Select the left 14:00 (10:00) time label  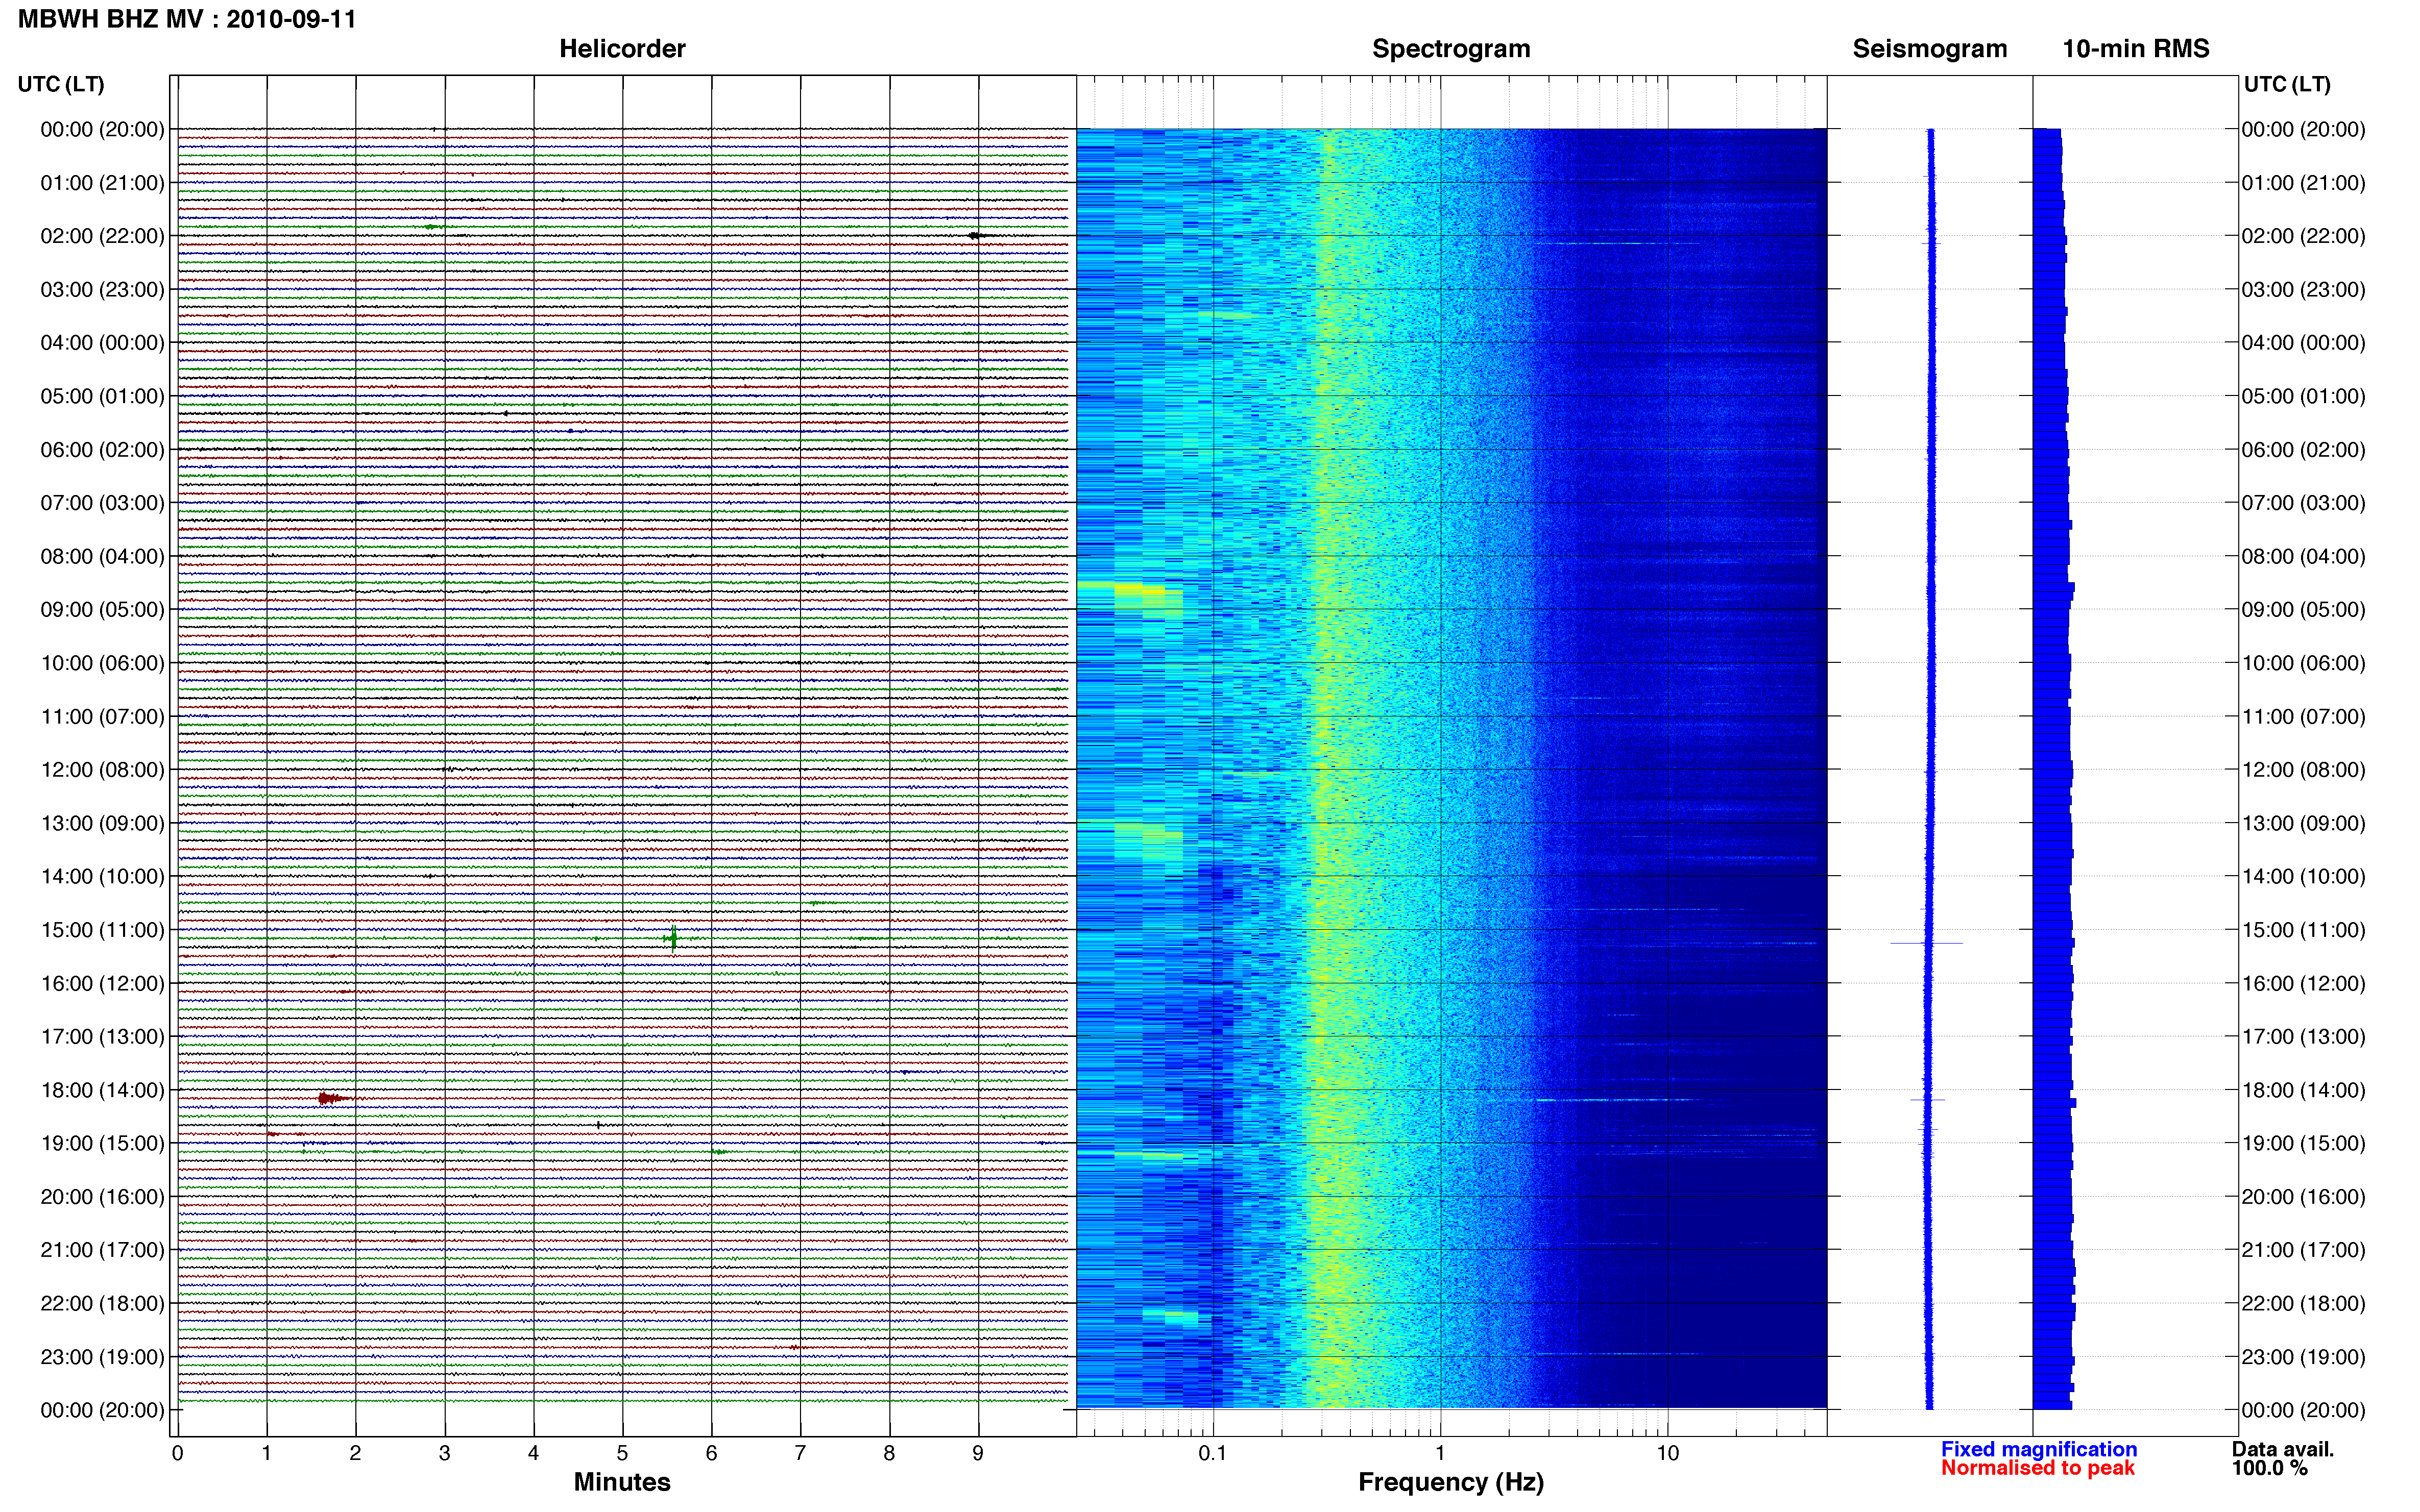point(102,876)
